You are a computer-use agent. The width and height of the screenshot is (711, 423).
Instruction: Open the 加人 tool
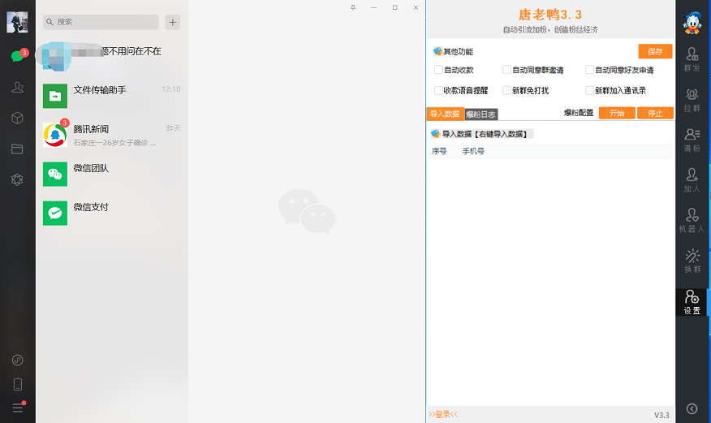tap(692, 180)
